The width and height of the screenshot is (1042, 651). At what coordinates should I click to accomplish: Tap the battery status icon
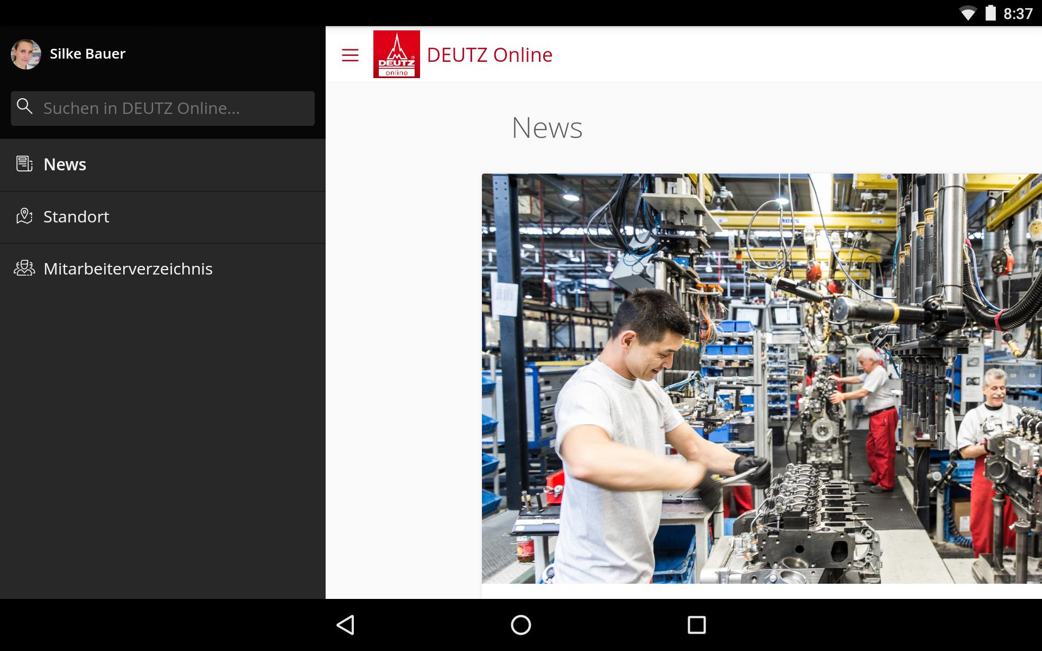(x=990, y=13)
